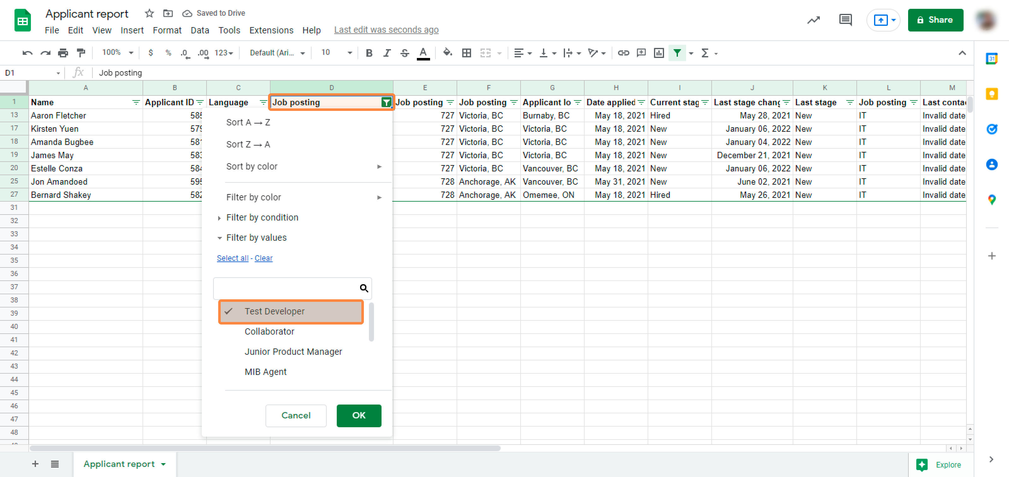Click the paint format roller icon

point(81,53)
